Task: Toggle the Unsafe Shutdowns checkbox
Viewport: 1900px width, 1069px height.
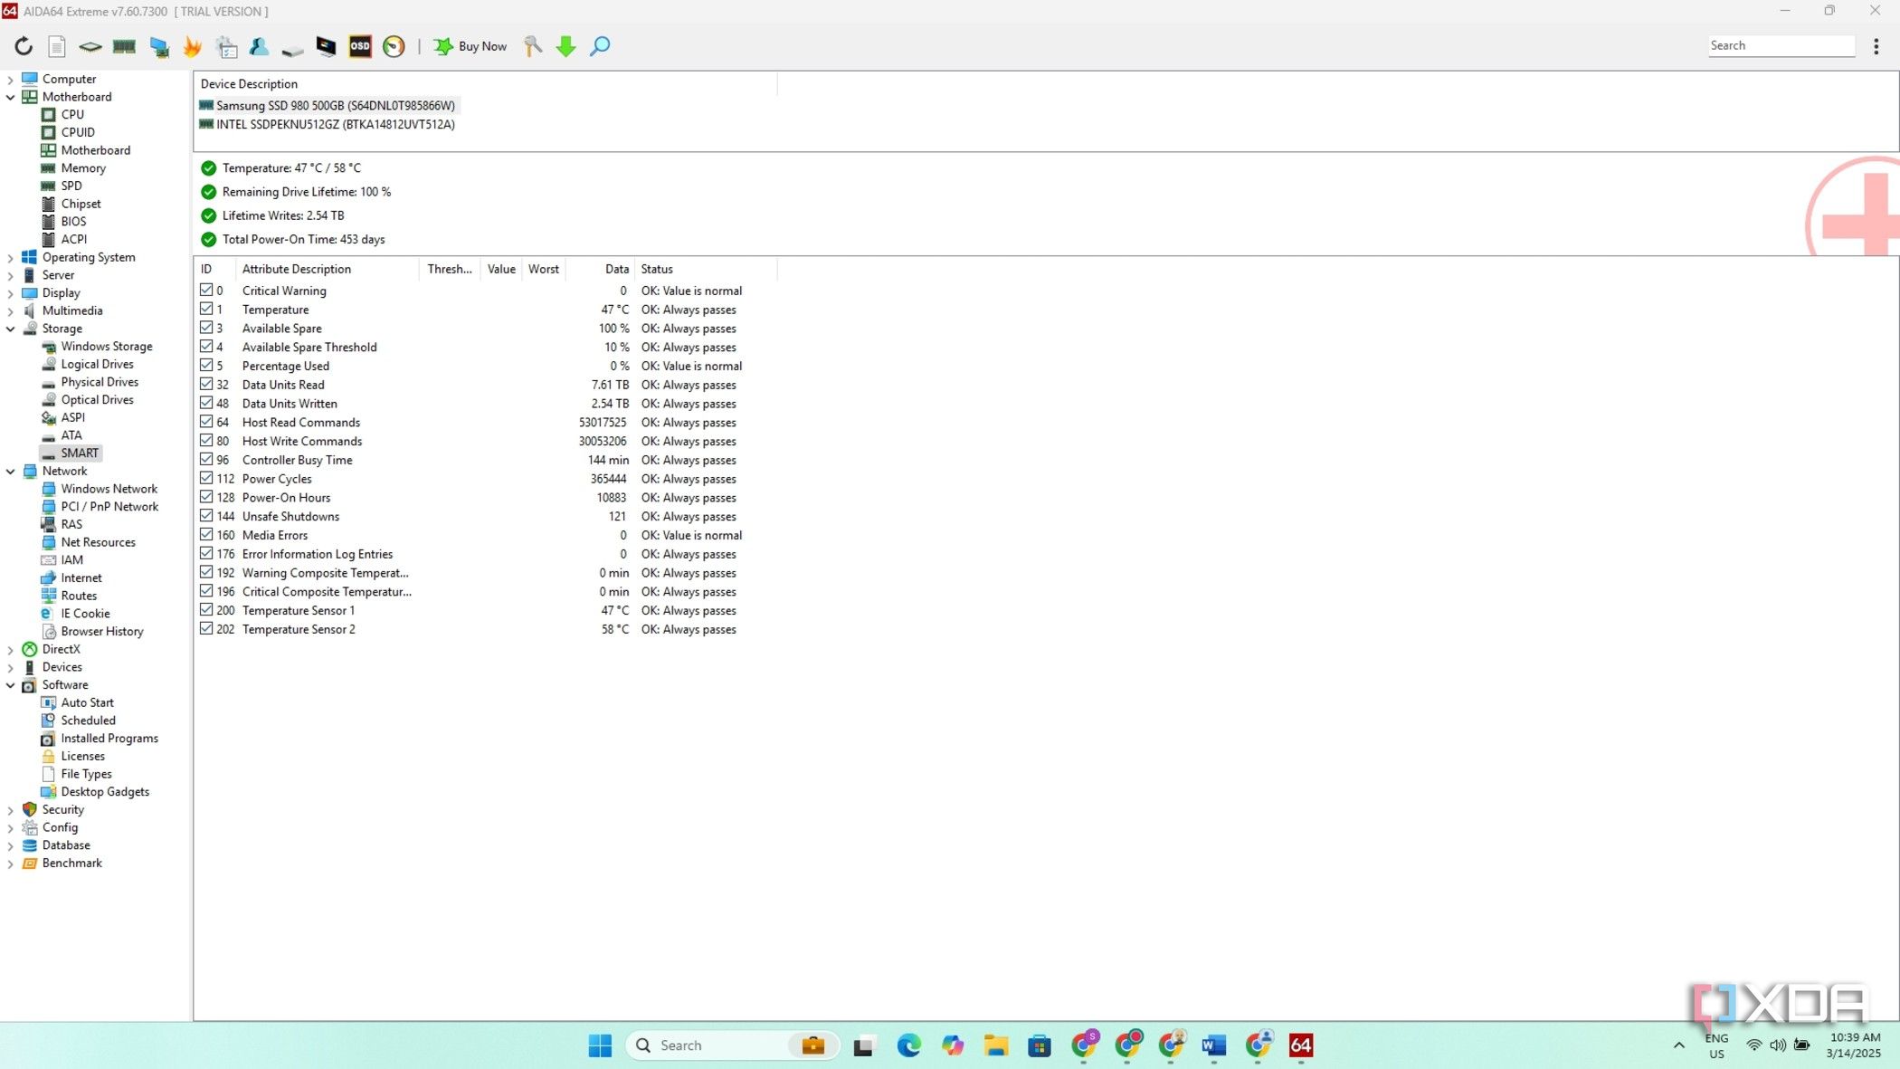Action: [206, 516]
